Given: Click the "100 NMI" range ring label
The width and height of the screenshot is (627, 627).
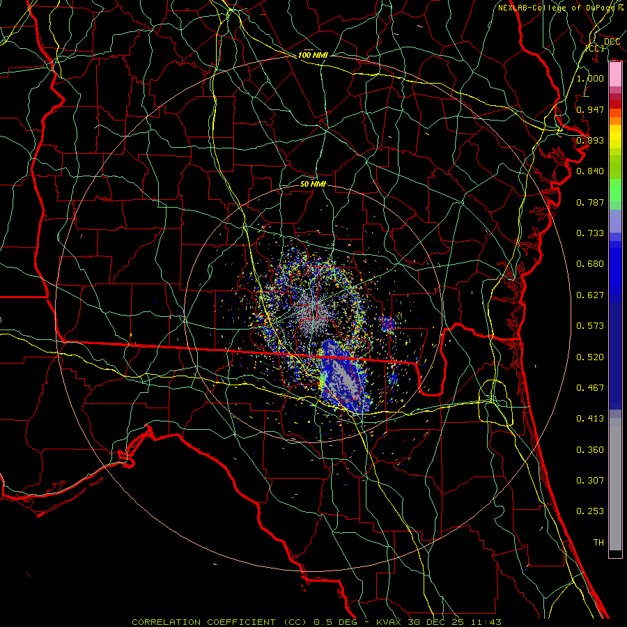Looking at the screenshot, I should coord(313,55).
